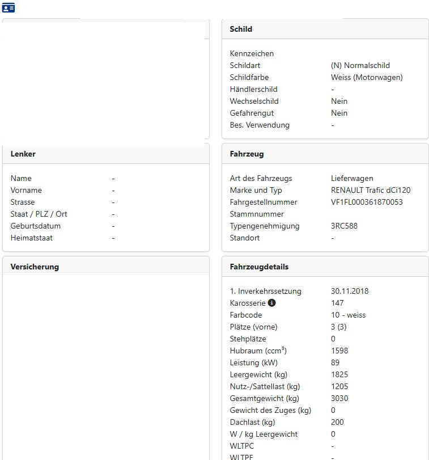Select the Lieferwagen vehicle type value

point(352,178)
